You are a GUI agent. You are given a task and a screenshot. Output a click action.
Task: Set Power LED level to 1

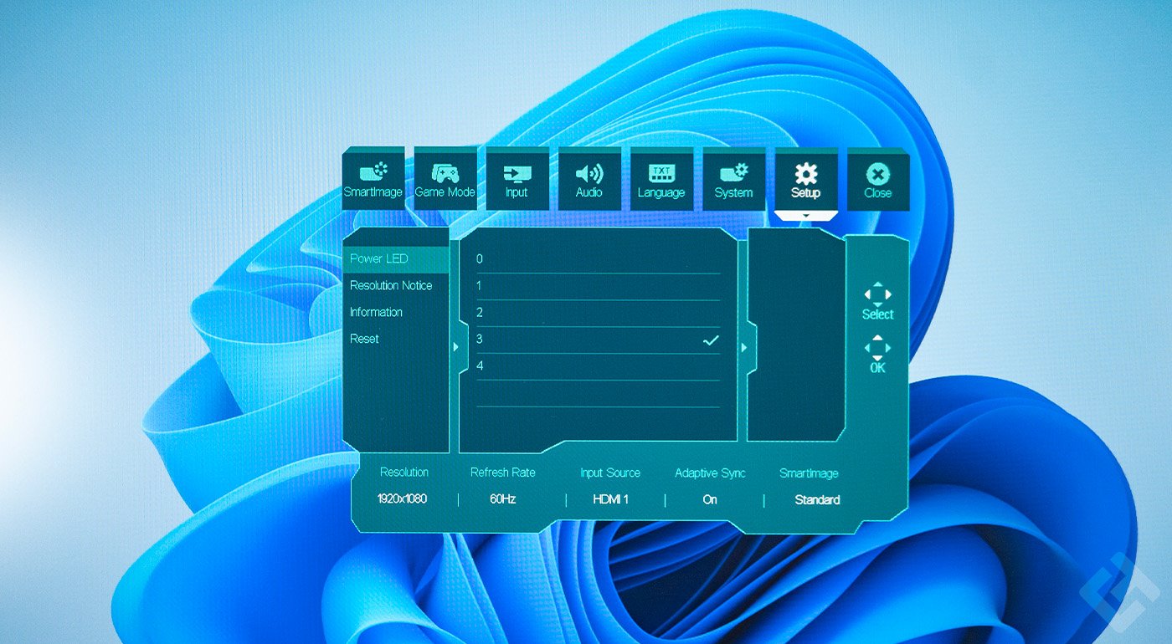[x=598, y=286]
